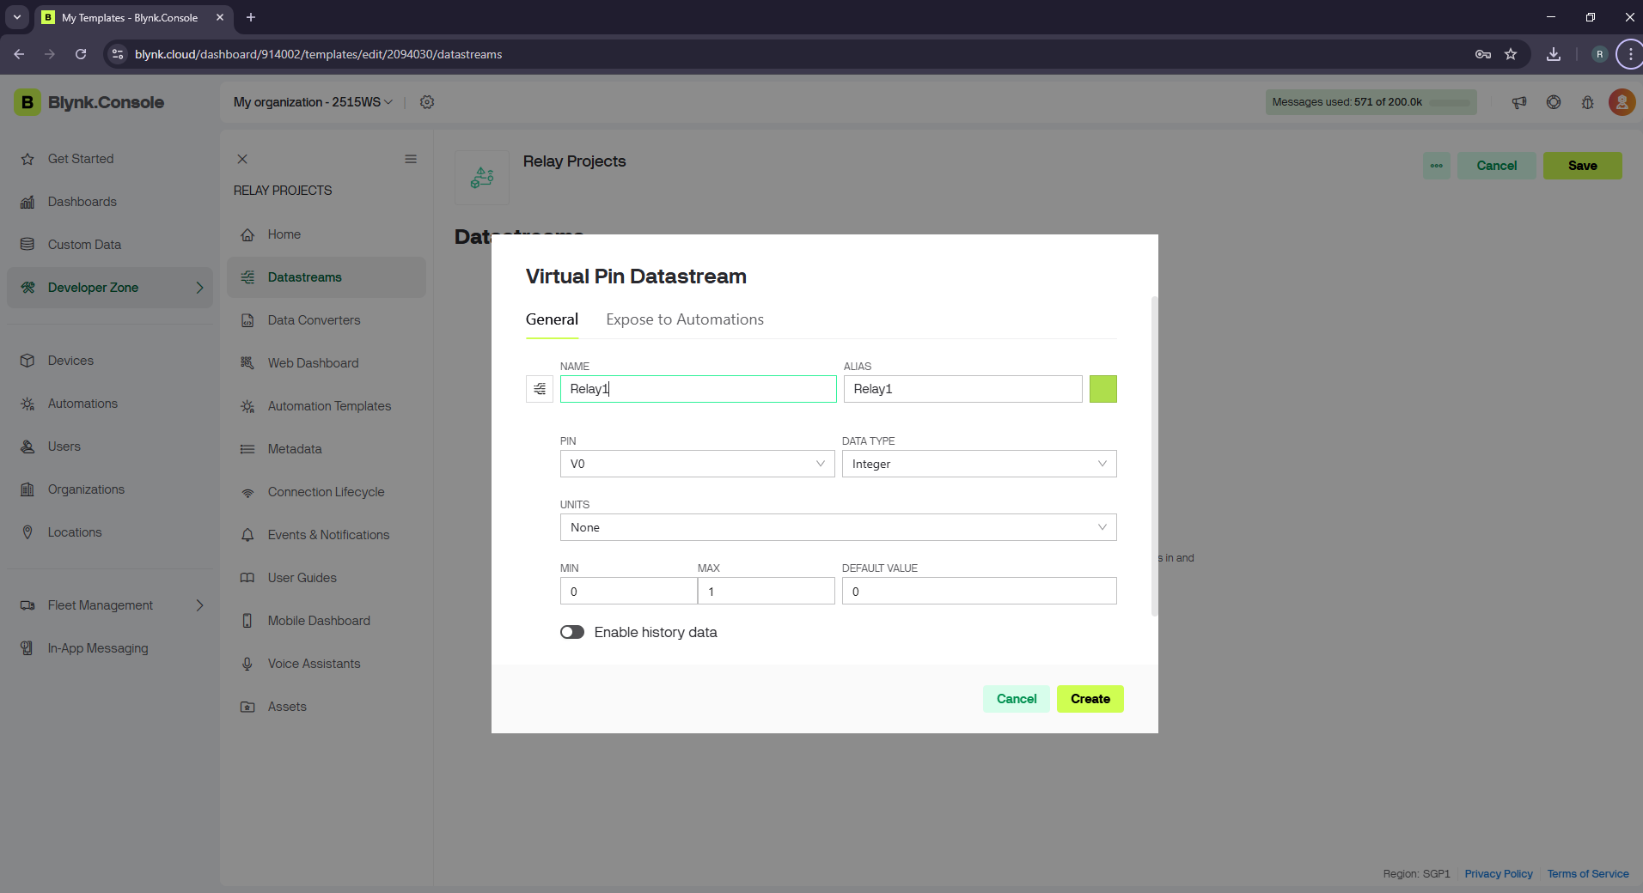
Task: Switch to Expose to Automations tab
Action: tap(684, 319)
